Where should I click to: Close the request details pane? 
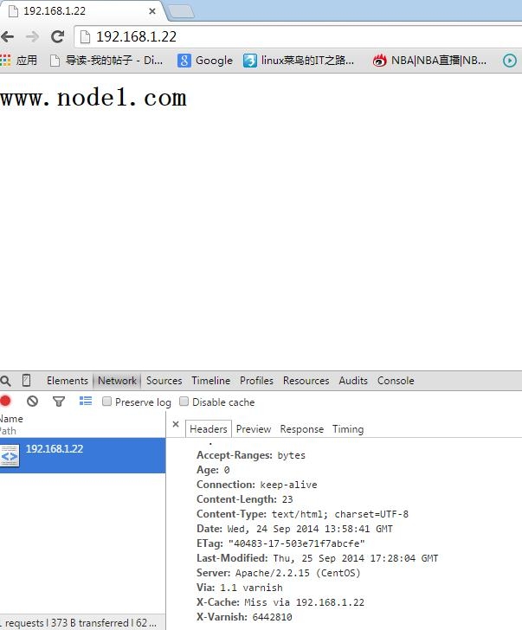coord(176,424)
